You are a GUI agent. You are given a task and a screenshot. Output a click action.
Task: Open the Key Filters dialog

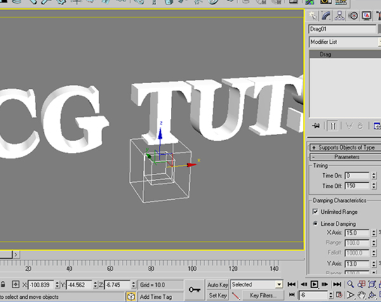coord(262,296)
